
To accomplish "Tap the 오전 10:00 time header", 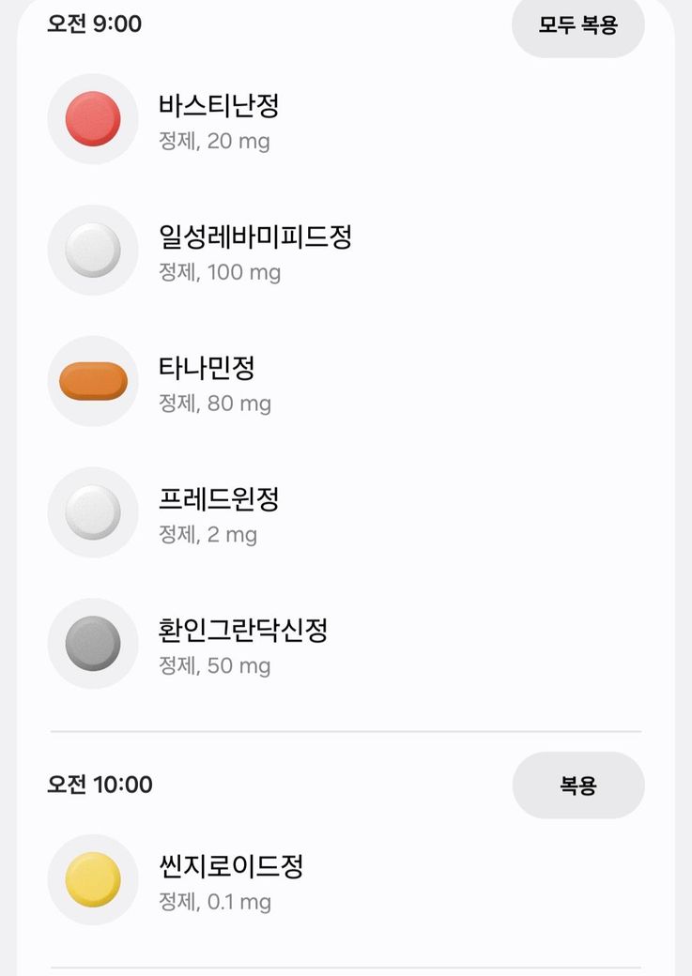I will (100, 785).
